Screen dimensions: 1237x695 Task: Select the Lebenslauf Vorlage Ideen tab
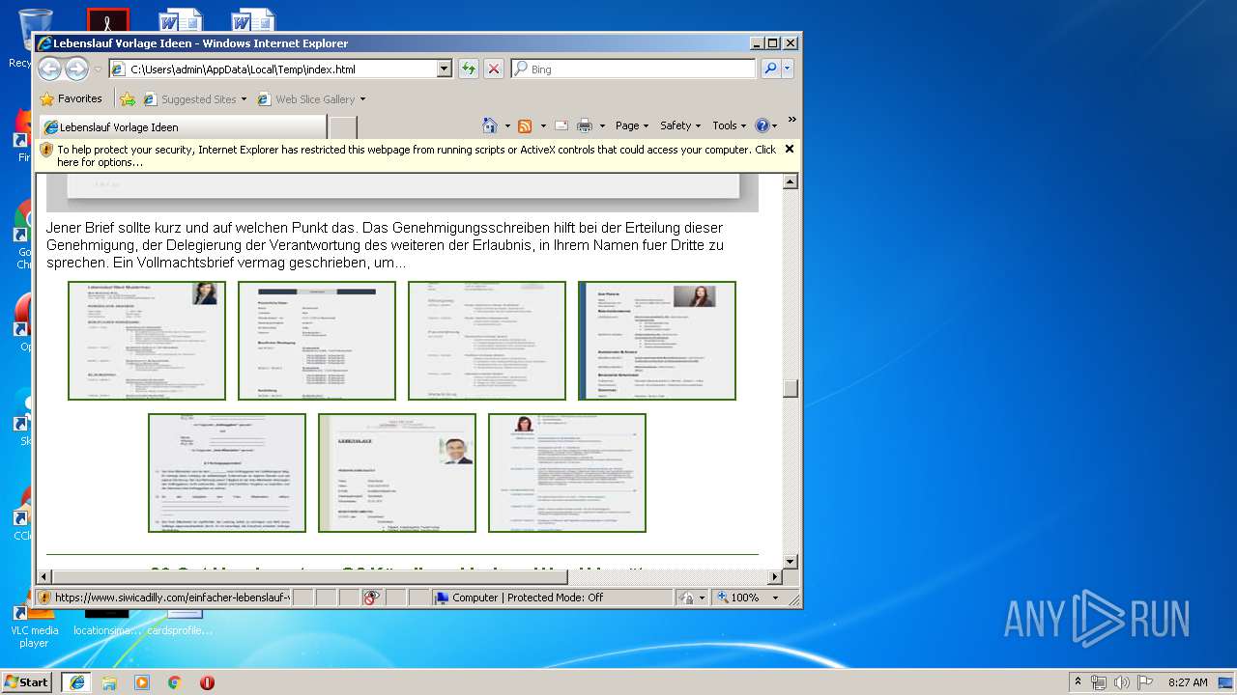[183, 126]
